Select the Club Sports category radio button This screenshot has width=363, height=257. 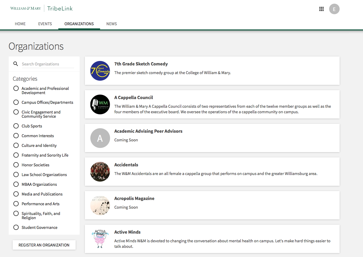pyautogui.click(x=16, y=126)
